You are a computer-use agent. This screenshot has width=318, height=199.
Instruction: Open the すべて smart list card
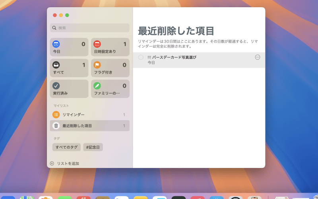click(x=69, y=68)
